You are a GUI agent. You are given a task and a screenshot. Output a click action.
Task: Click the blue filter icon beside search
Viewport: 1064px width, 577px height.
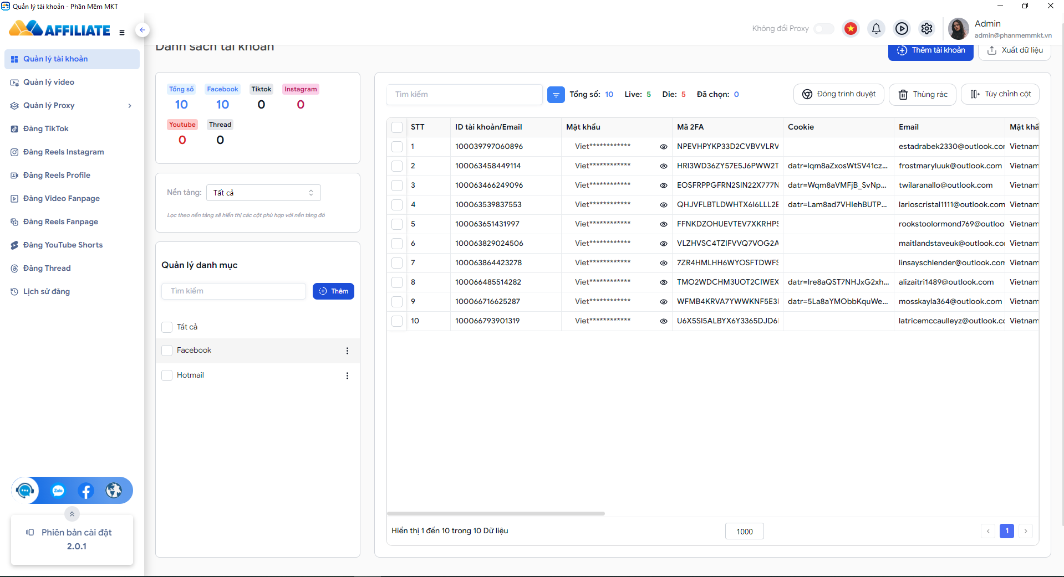(x=556, y=95)
